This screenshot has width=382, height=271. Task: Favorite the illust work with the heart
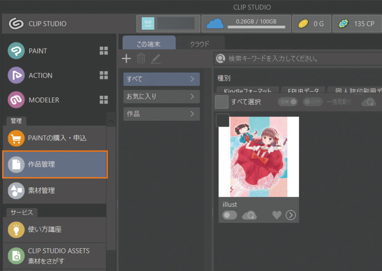tap(276, 215)
